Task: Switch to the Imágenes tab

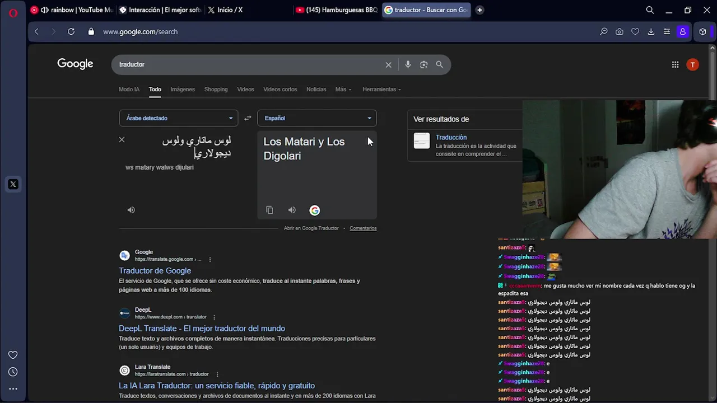Action: click(x=183, y=90)
